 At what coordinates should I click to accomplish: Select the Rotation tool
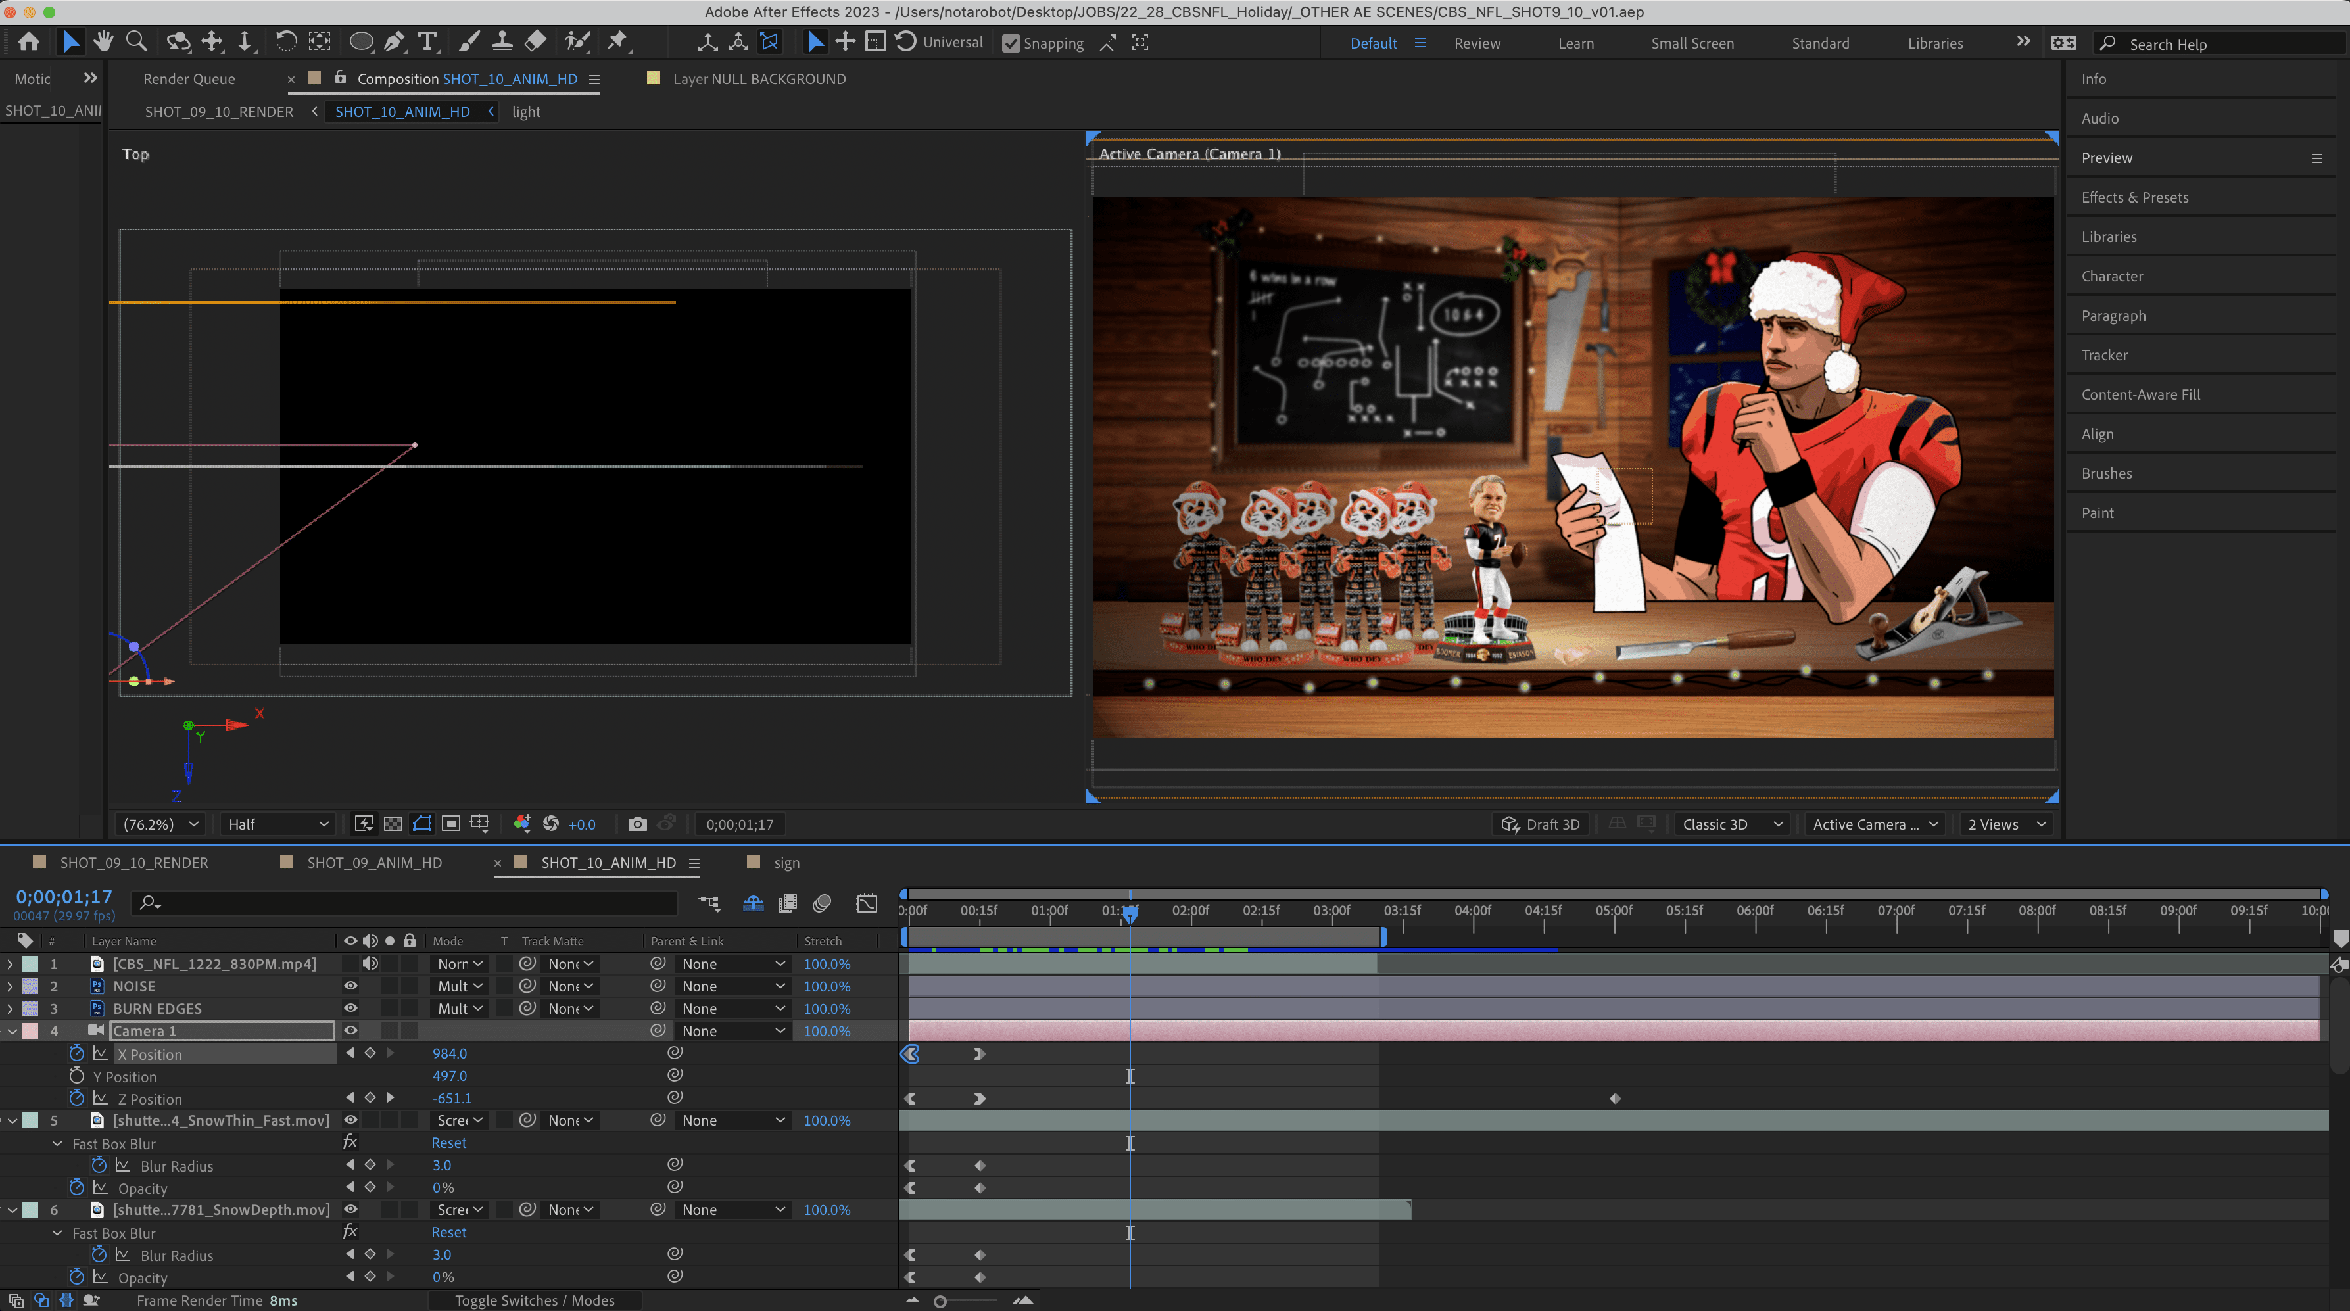click(285, 41)
